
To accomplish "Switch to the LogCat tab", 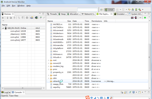I will click(x=6, y=92).
